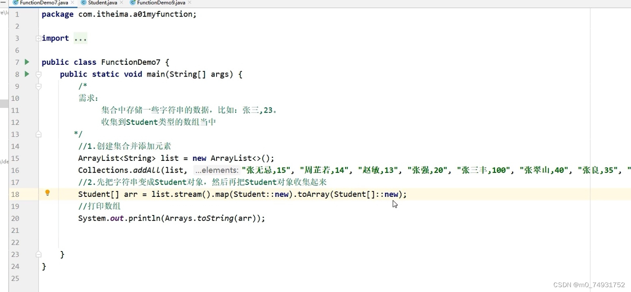Click line number 25 in the gutter

(15, 279)
